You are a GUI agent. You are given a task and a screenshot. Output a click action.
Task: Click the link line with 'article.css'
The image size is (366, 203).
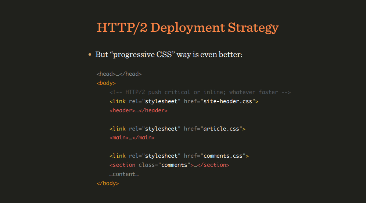click(177, 129)
